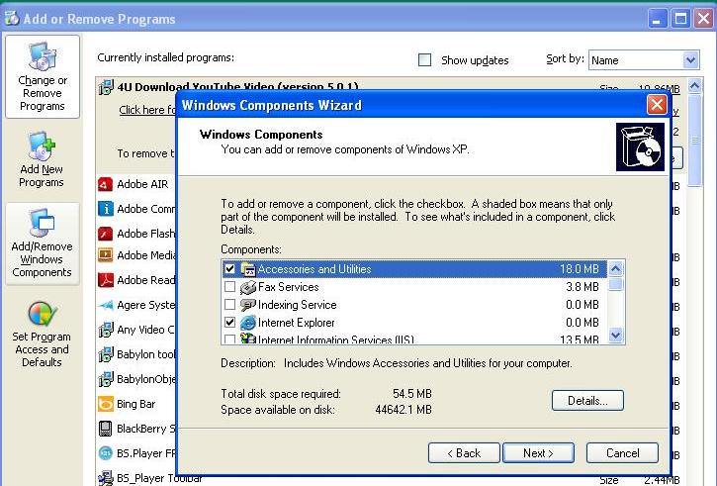Uncheck Accessories and Utilities checkbox
Image resolution: width=717 pixels, height=486 pixels.
pyautogui.click(x=230, y=269)
